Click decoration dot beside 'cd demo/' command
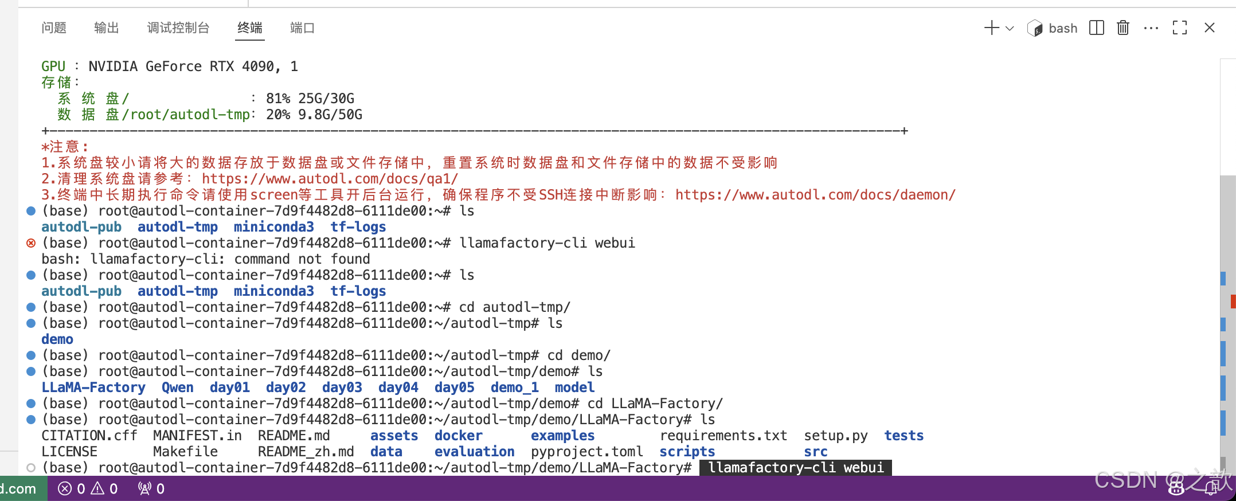 point(31,355)
